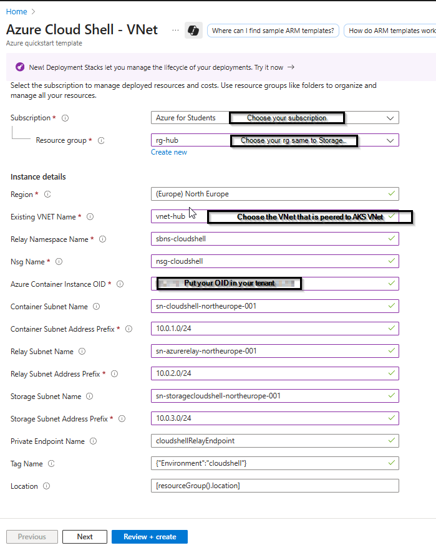
Task: Click the Review + create button
Action: coord(150,537)
